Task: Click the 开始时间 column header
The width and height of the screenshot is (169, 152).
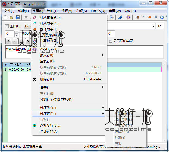Action: (x=16, y=65)
